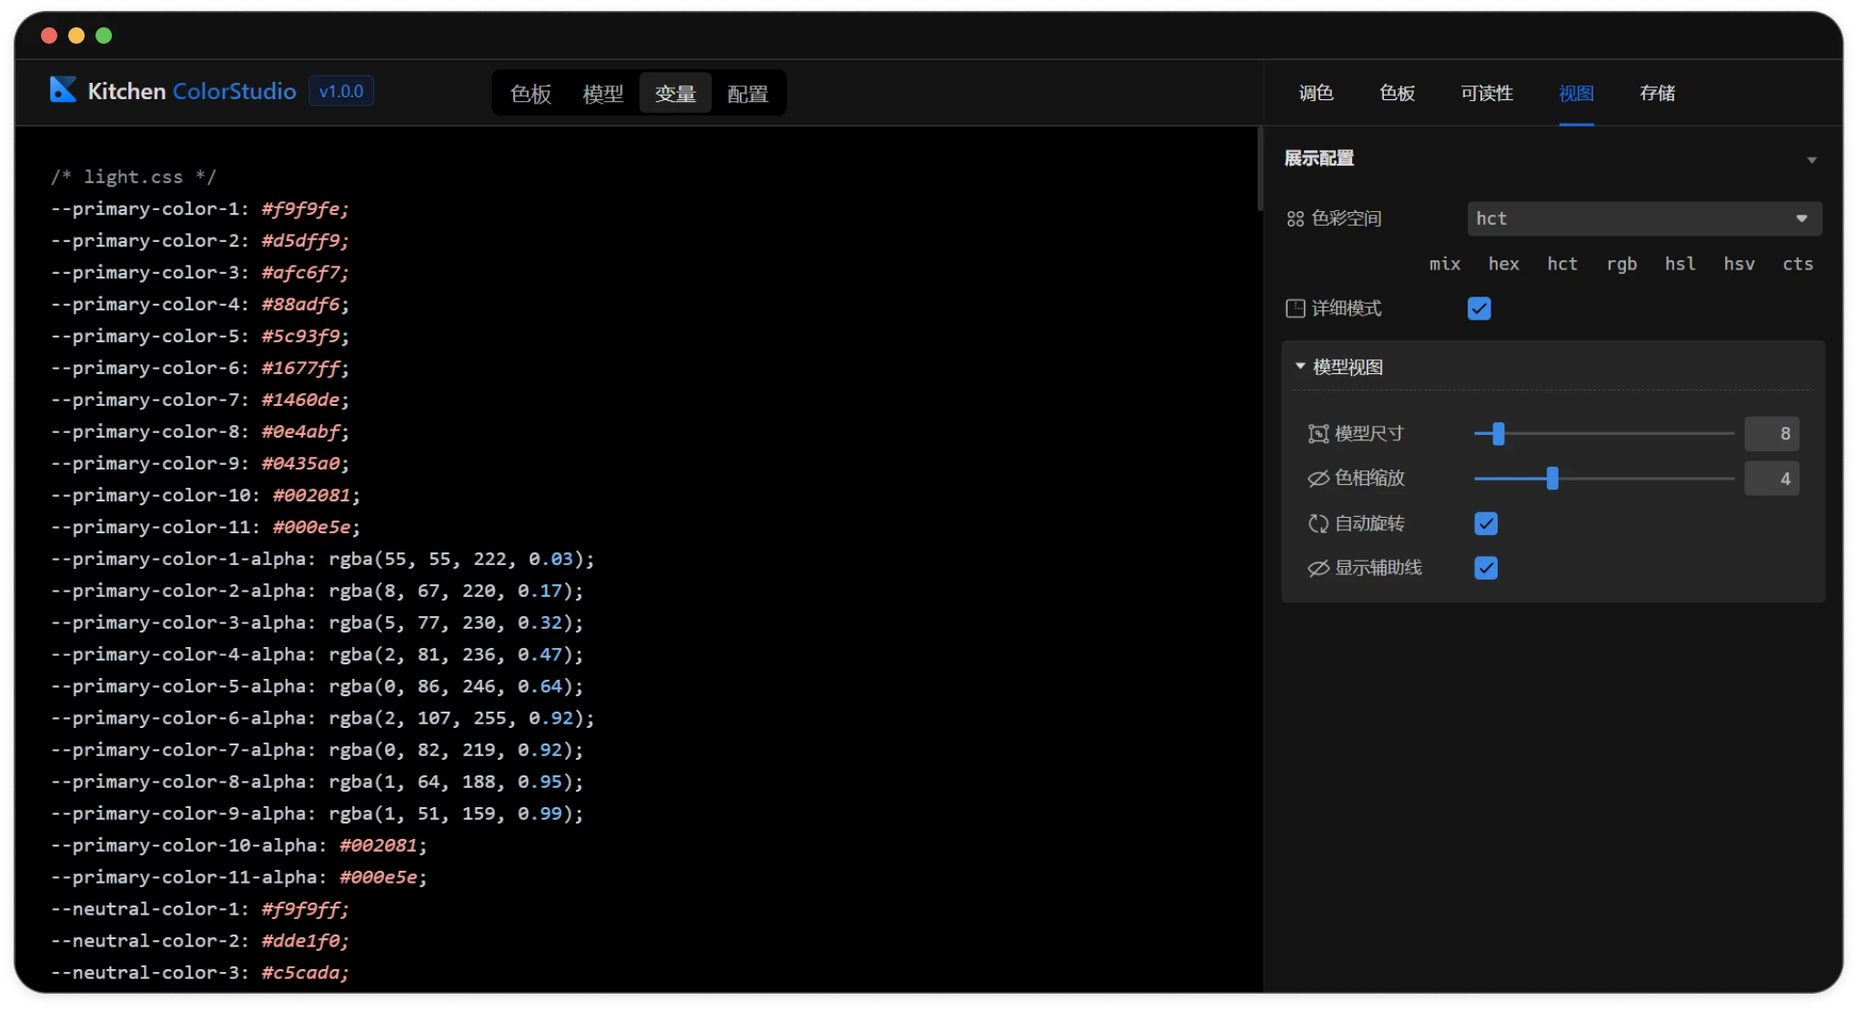The height and width of the screenshot is (1011, 1858).
Task: Click the color space grid icon
Action: (1295, 219)
